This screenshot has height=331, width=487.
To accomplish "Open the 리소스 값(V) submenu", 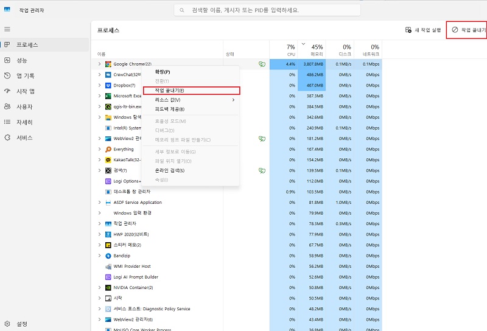I will point(191,100).
